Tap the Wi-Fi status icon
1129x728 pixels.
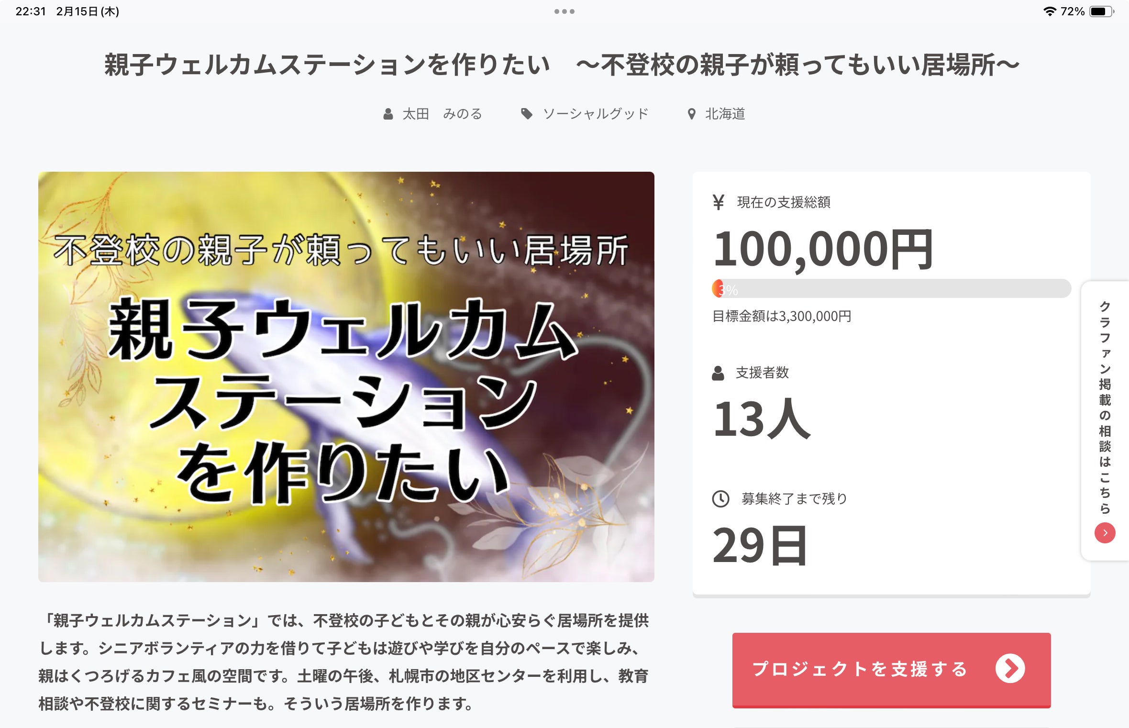click(x=1050, y=11)
